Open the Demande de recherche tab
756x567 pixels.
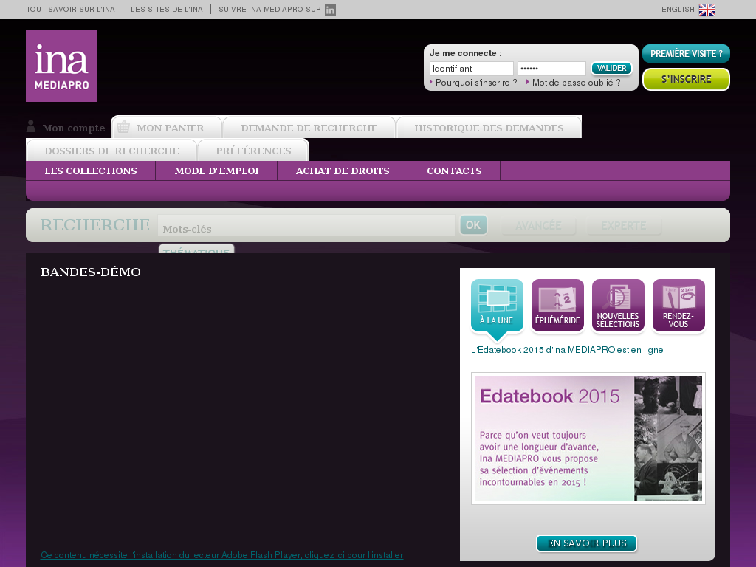(x=309, y=127)
